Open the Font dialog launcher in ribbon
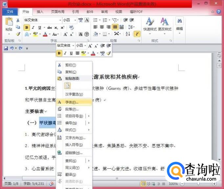This screenshot has width=224, height=189. [x=88, y=41]
